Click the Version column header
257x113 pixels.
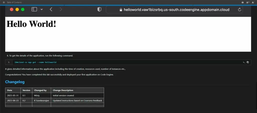(26, 90)
